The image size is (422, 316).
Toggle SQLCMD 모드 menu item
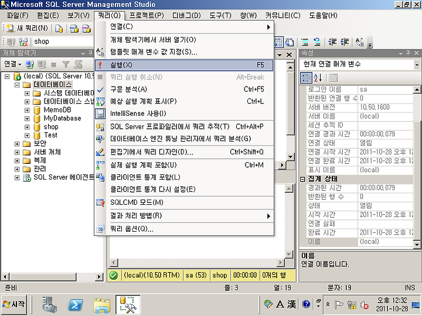(x=184, y=202)
